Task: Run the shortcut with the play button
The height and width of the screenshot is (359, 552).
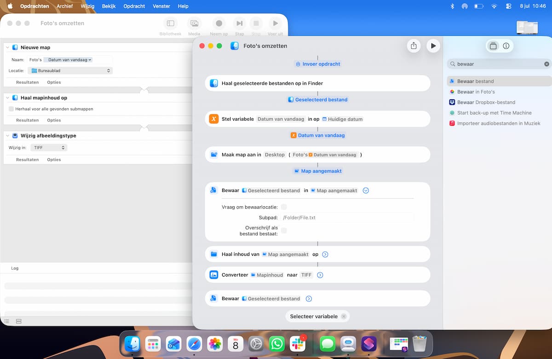Action: (433, 46)
